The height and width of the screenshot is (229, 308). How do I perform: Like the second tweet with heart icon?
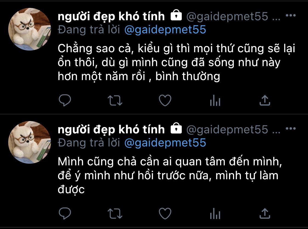[x=165, y=213]
